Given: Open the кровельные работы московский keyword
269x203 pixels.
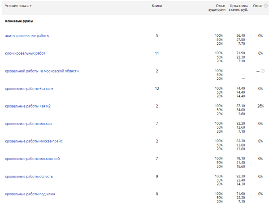Looking at the screenshot, I should point(32,159).
